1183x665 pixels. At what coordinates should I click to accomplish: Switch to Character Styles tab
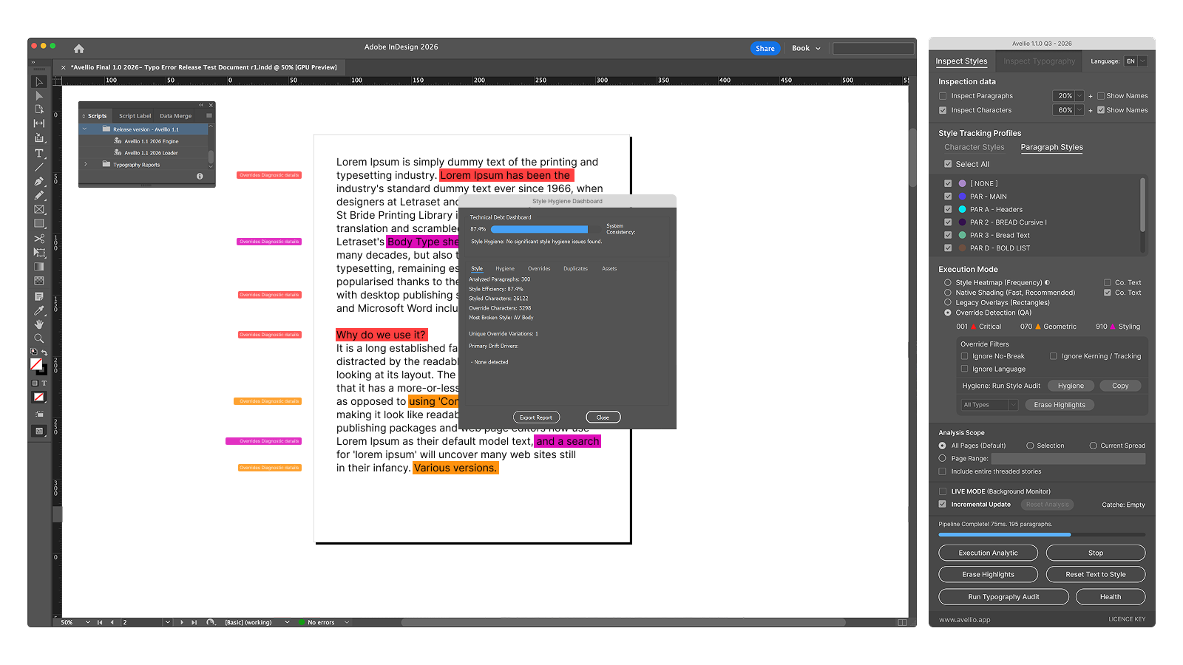[974, 147]
